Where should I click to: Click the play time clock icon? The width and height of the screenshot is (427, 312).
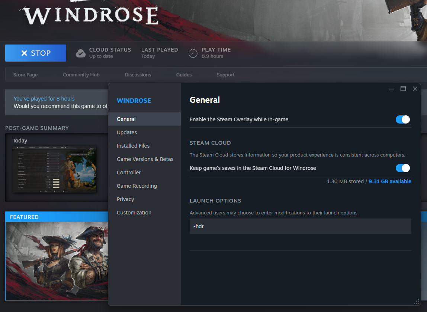193,53
